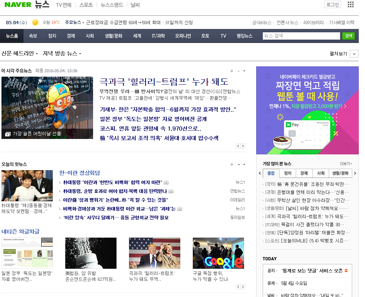Open the 스포츠 link in header

(86, 5)
